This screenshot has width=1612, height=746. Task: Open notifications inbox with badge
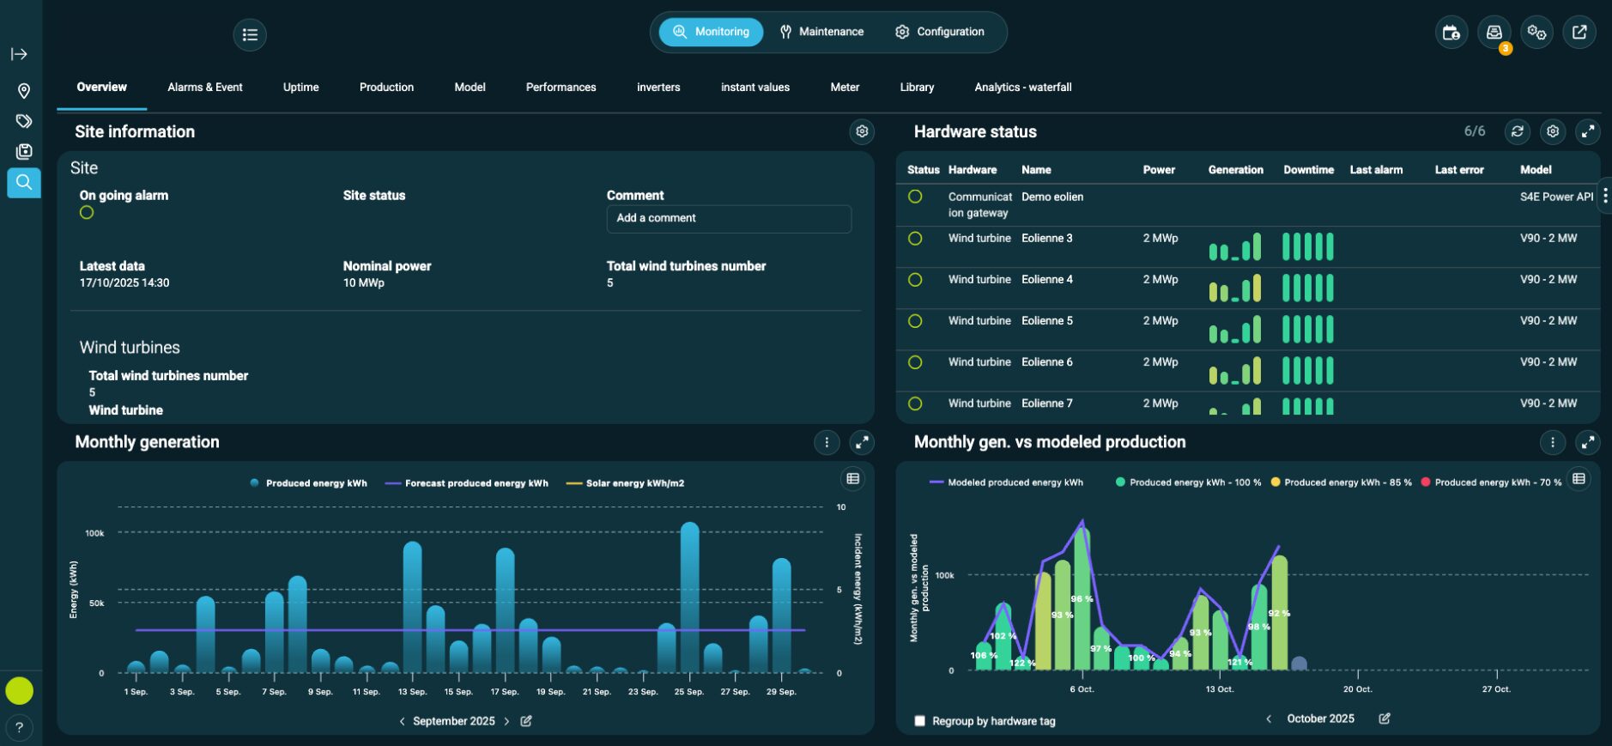[x=1494, y=33]
